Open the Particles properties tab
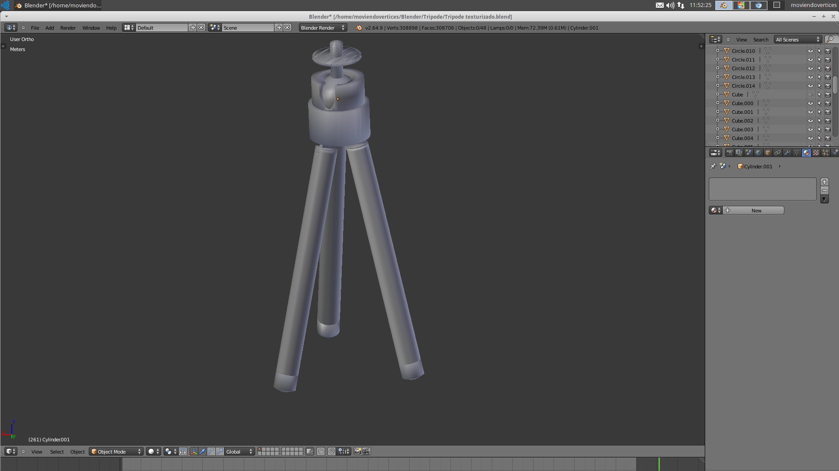The image size is (839, 471). (825, 153)
